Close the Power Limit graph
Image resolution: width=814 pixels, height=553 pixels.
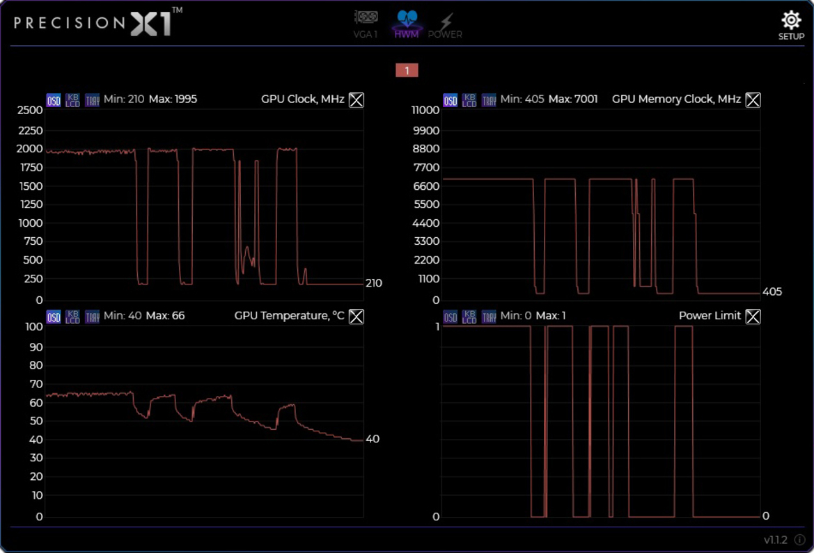[x=753, y=316]
